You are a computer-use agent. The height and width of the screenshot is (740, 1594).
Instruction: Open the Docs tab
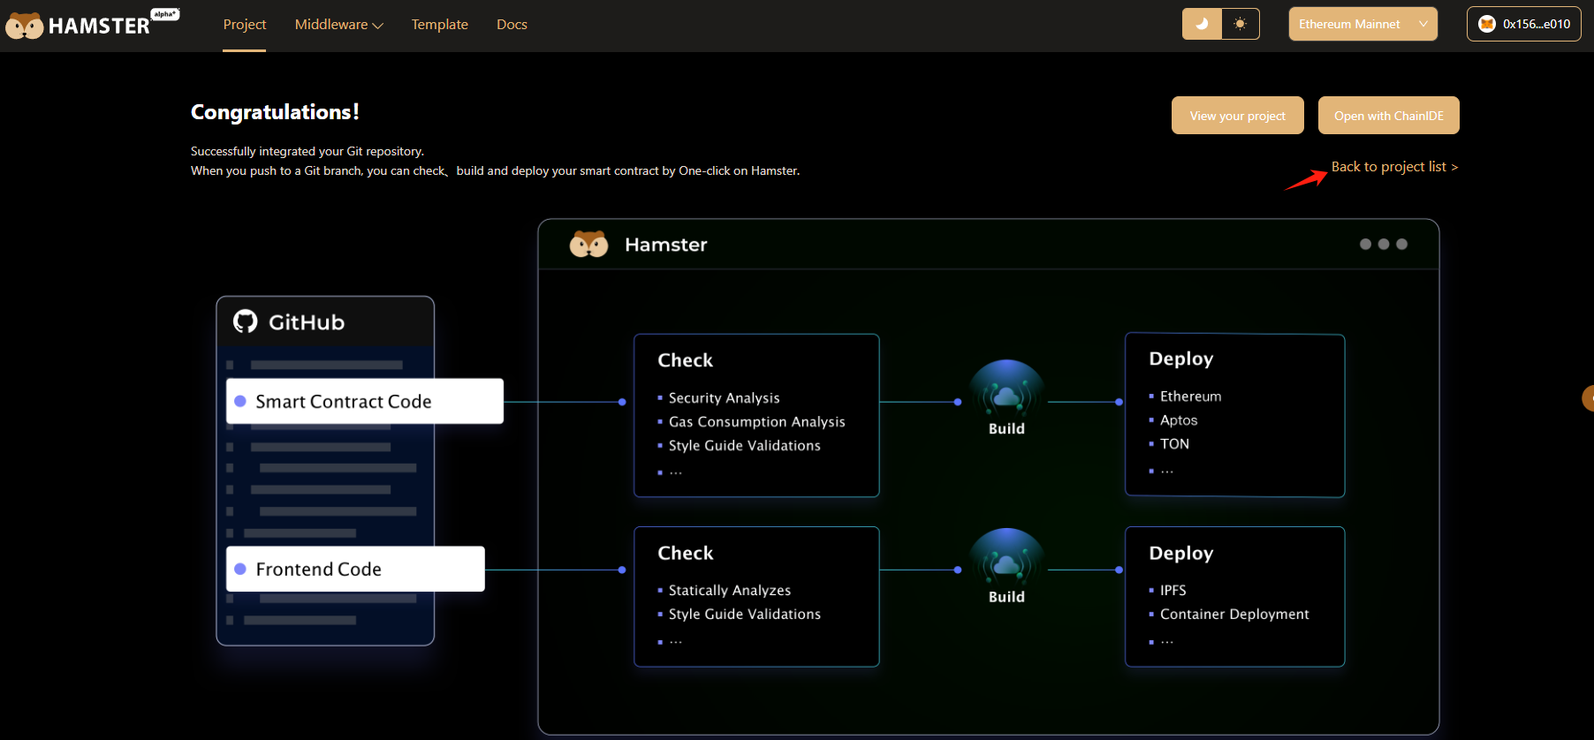(512, 25)
